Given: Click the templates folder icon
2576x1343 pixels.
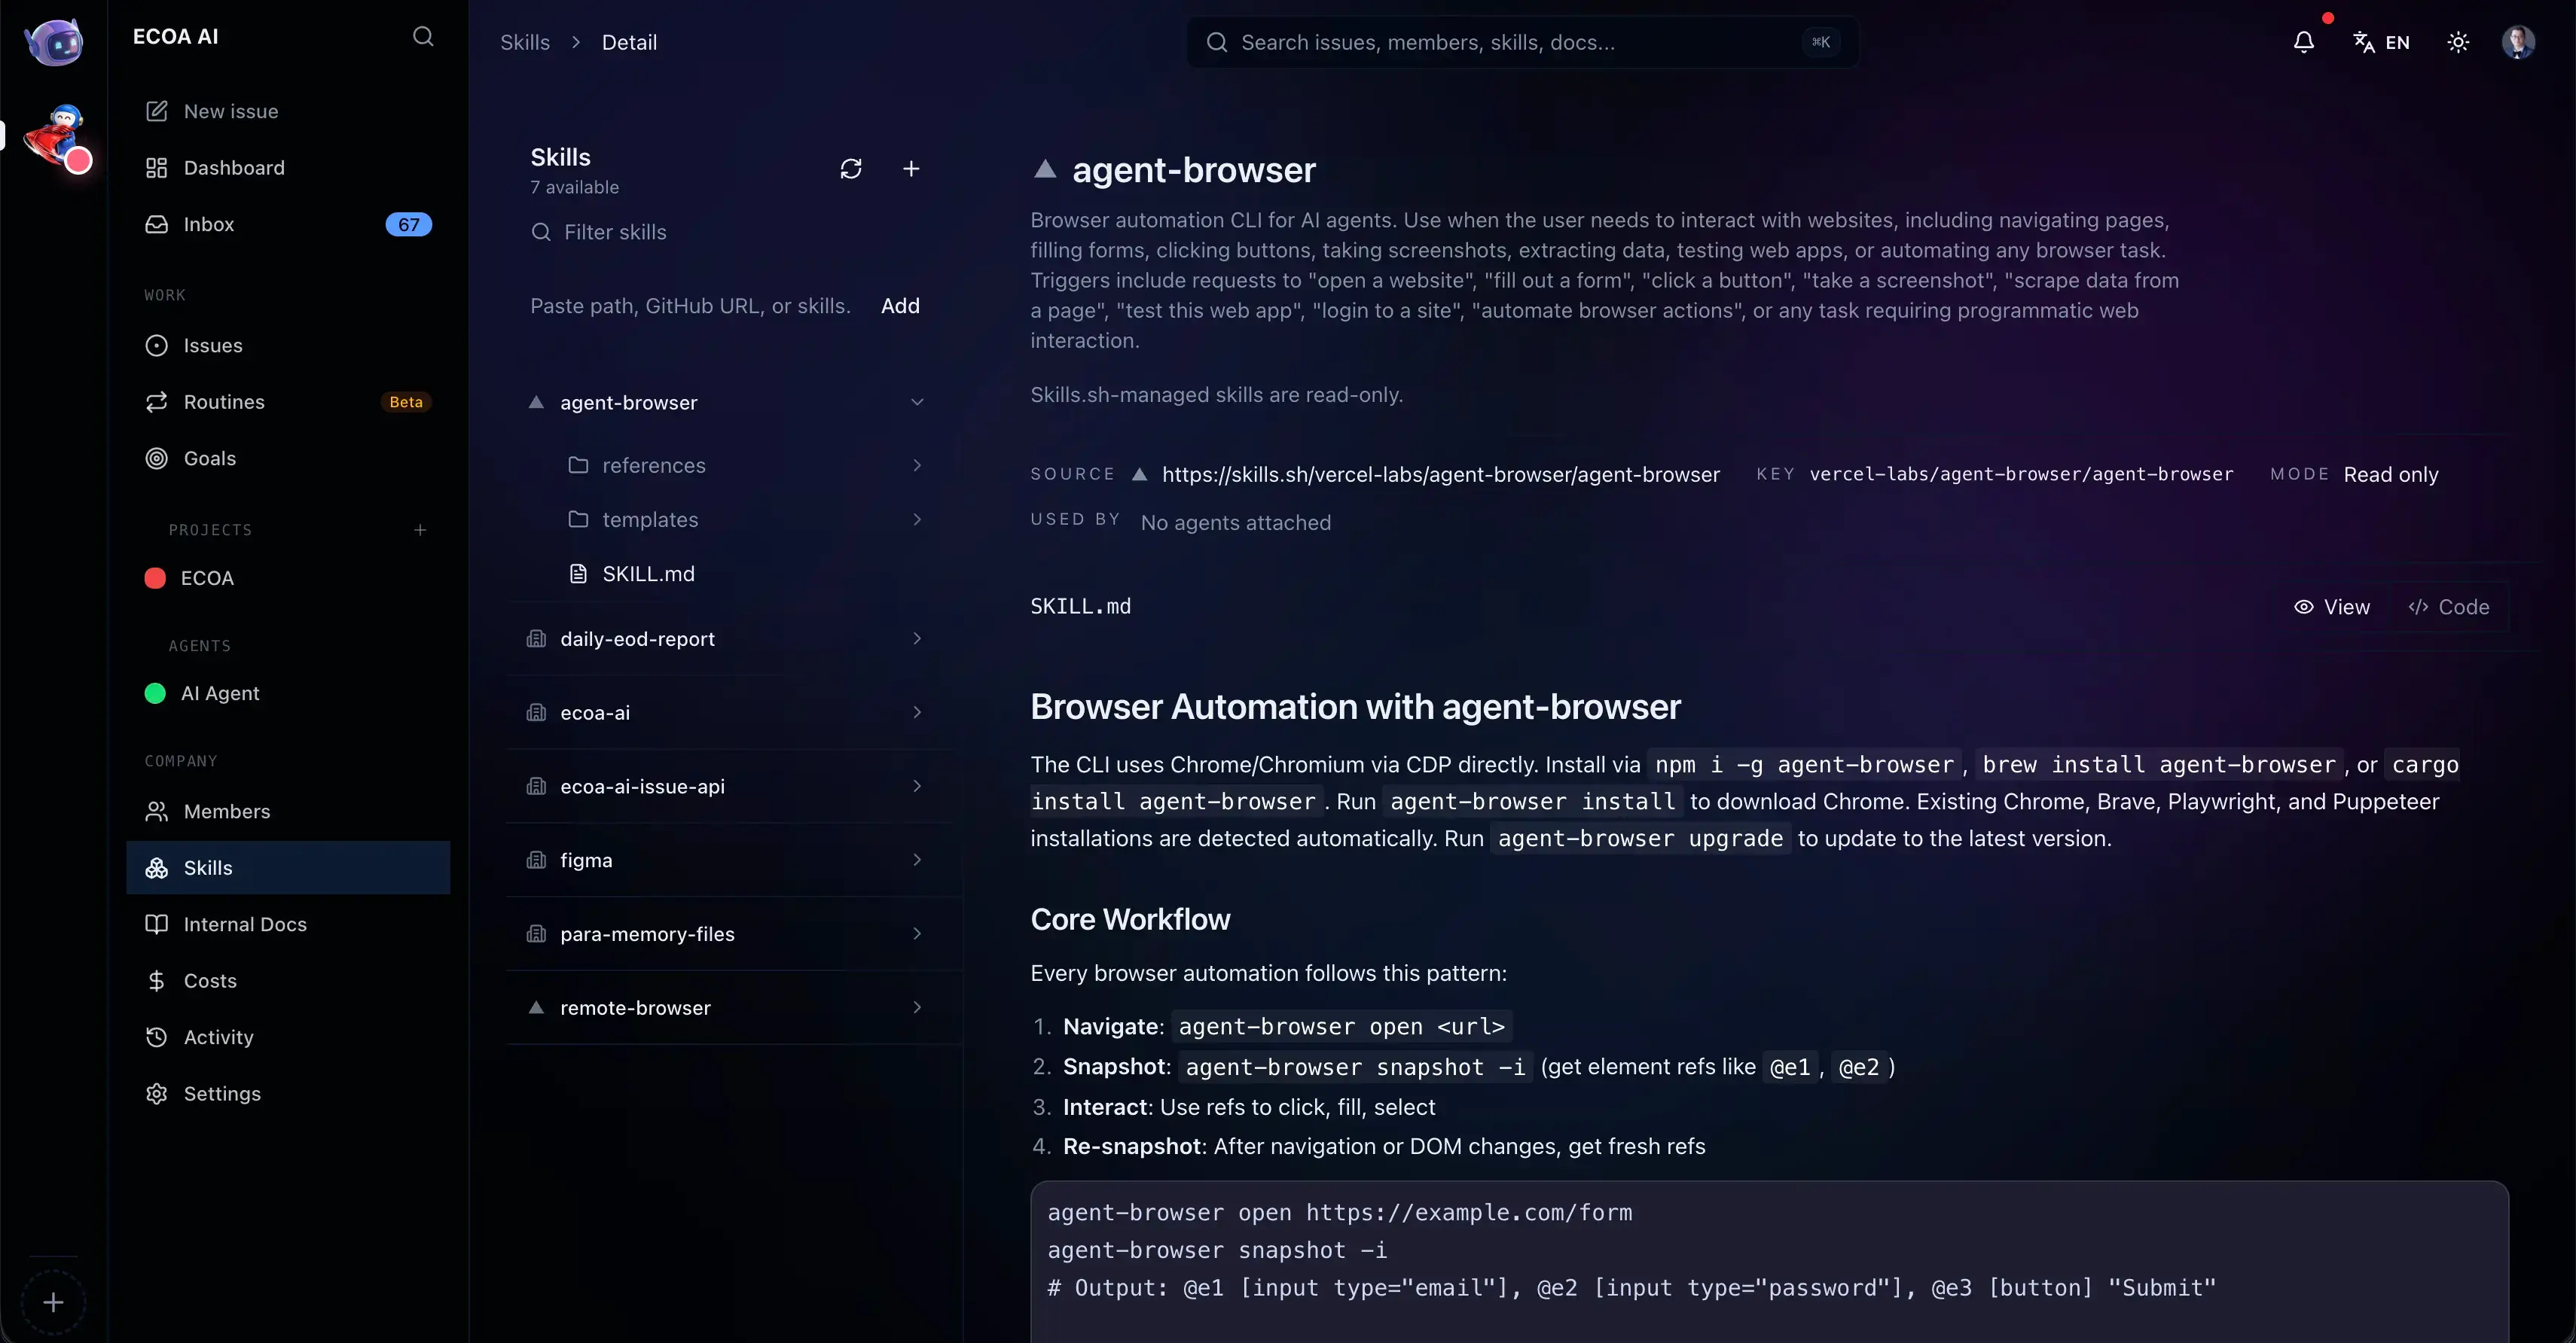Looking at the screenshot, I should (x=578, y=519).
